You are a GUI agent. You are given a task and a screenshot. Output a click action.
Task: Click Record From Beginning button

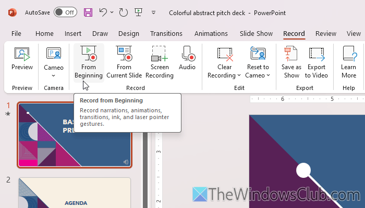(89, 62)
